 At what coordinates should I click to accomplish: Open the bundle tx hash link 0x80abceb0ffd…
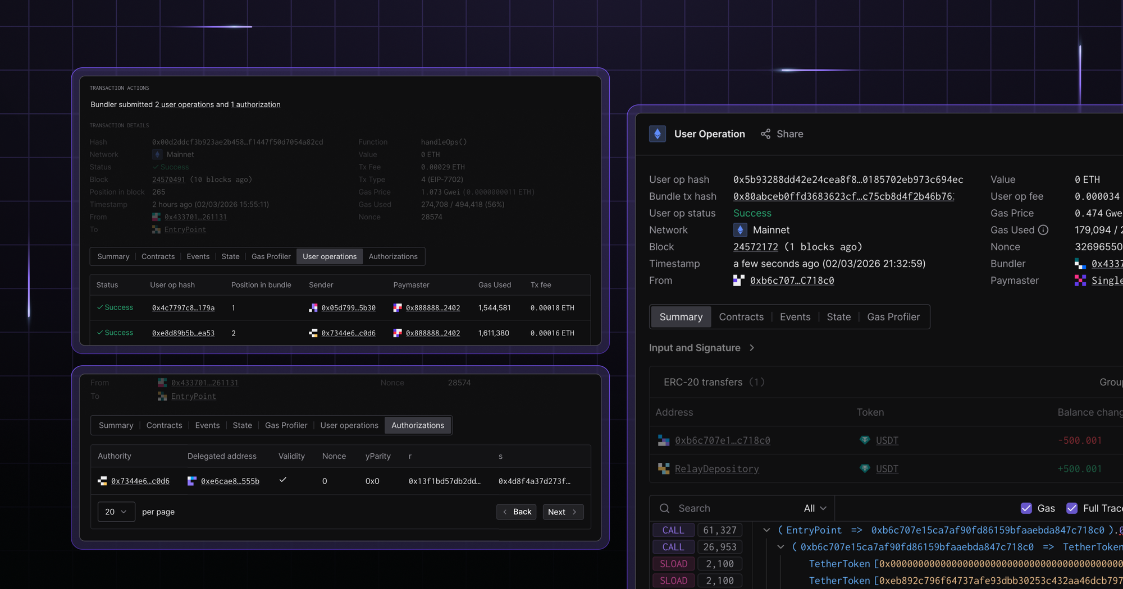coord(842,196)
